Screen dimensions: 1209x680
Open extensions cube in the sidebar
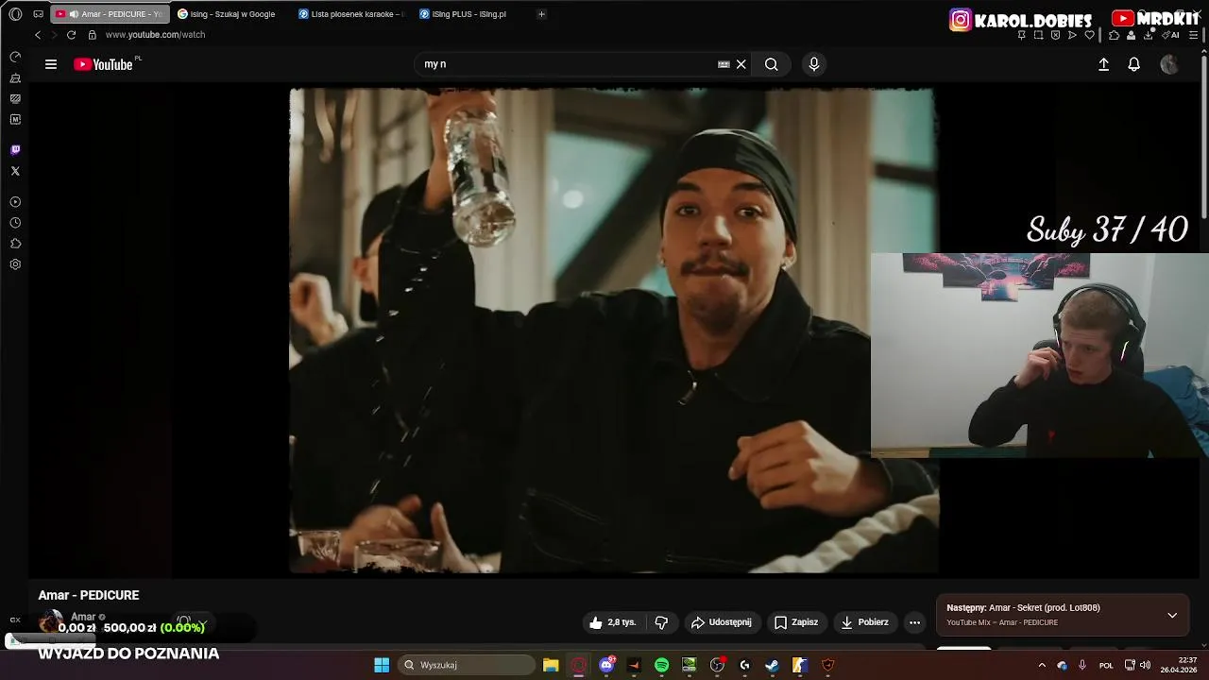tap(15, 244)
